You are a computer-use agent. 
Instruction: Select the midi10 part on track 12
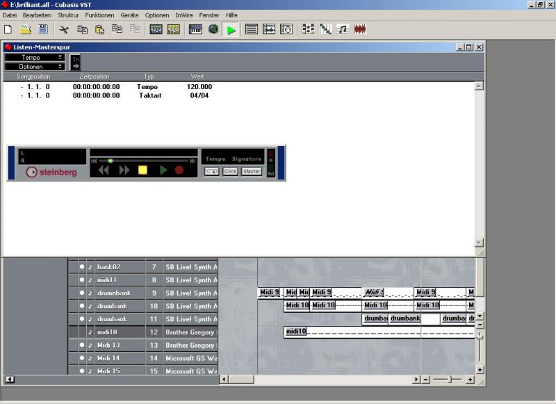pyautogui.click(x=379, y=332)
